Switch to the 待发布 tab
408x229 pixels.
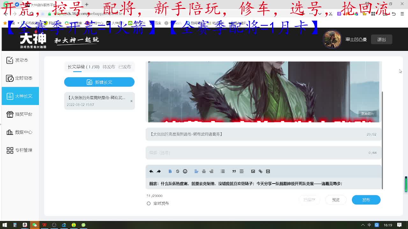pos(109,67)
